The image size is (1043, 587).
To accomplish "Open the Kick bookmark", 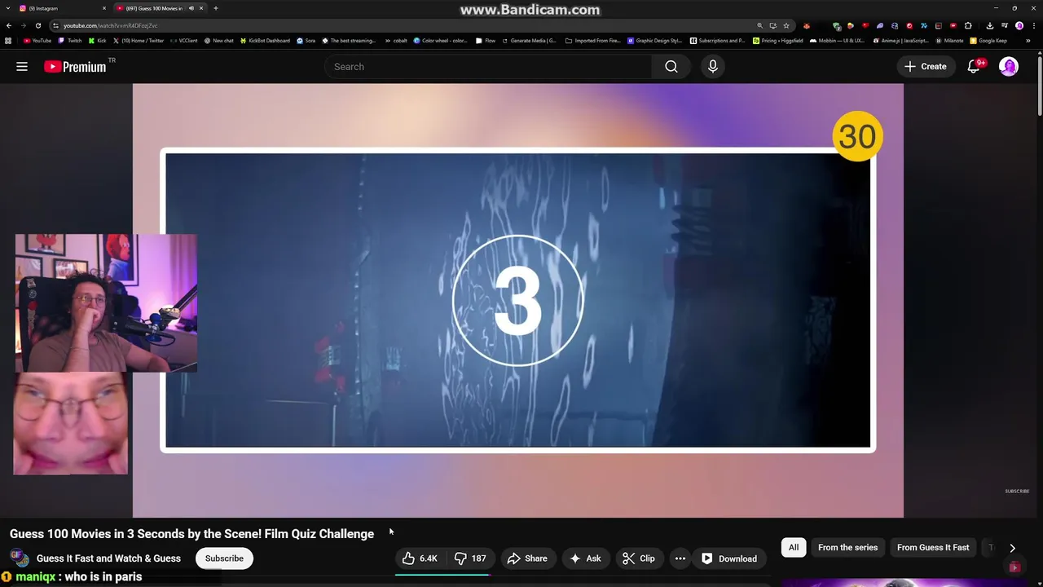I will 97,40.
